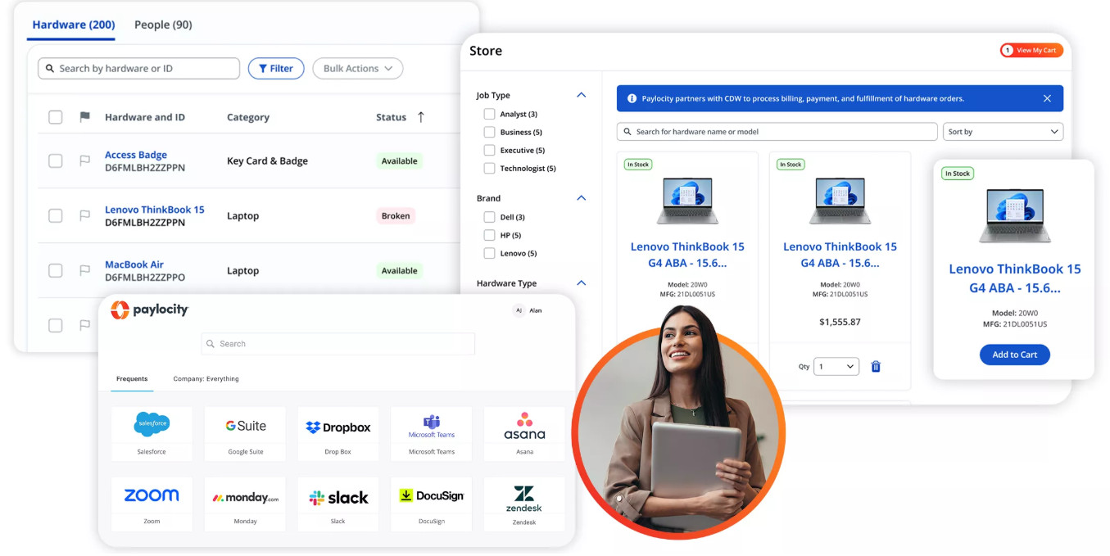Launch the Zoom app tile
This screenshot has width=1110, height=556.
(x=152, y=503)
